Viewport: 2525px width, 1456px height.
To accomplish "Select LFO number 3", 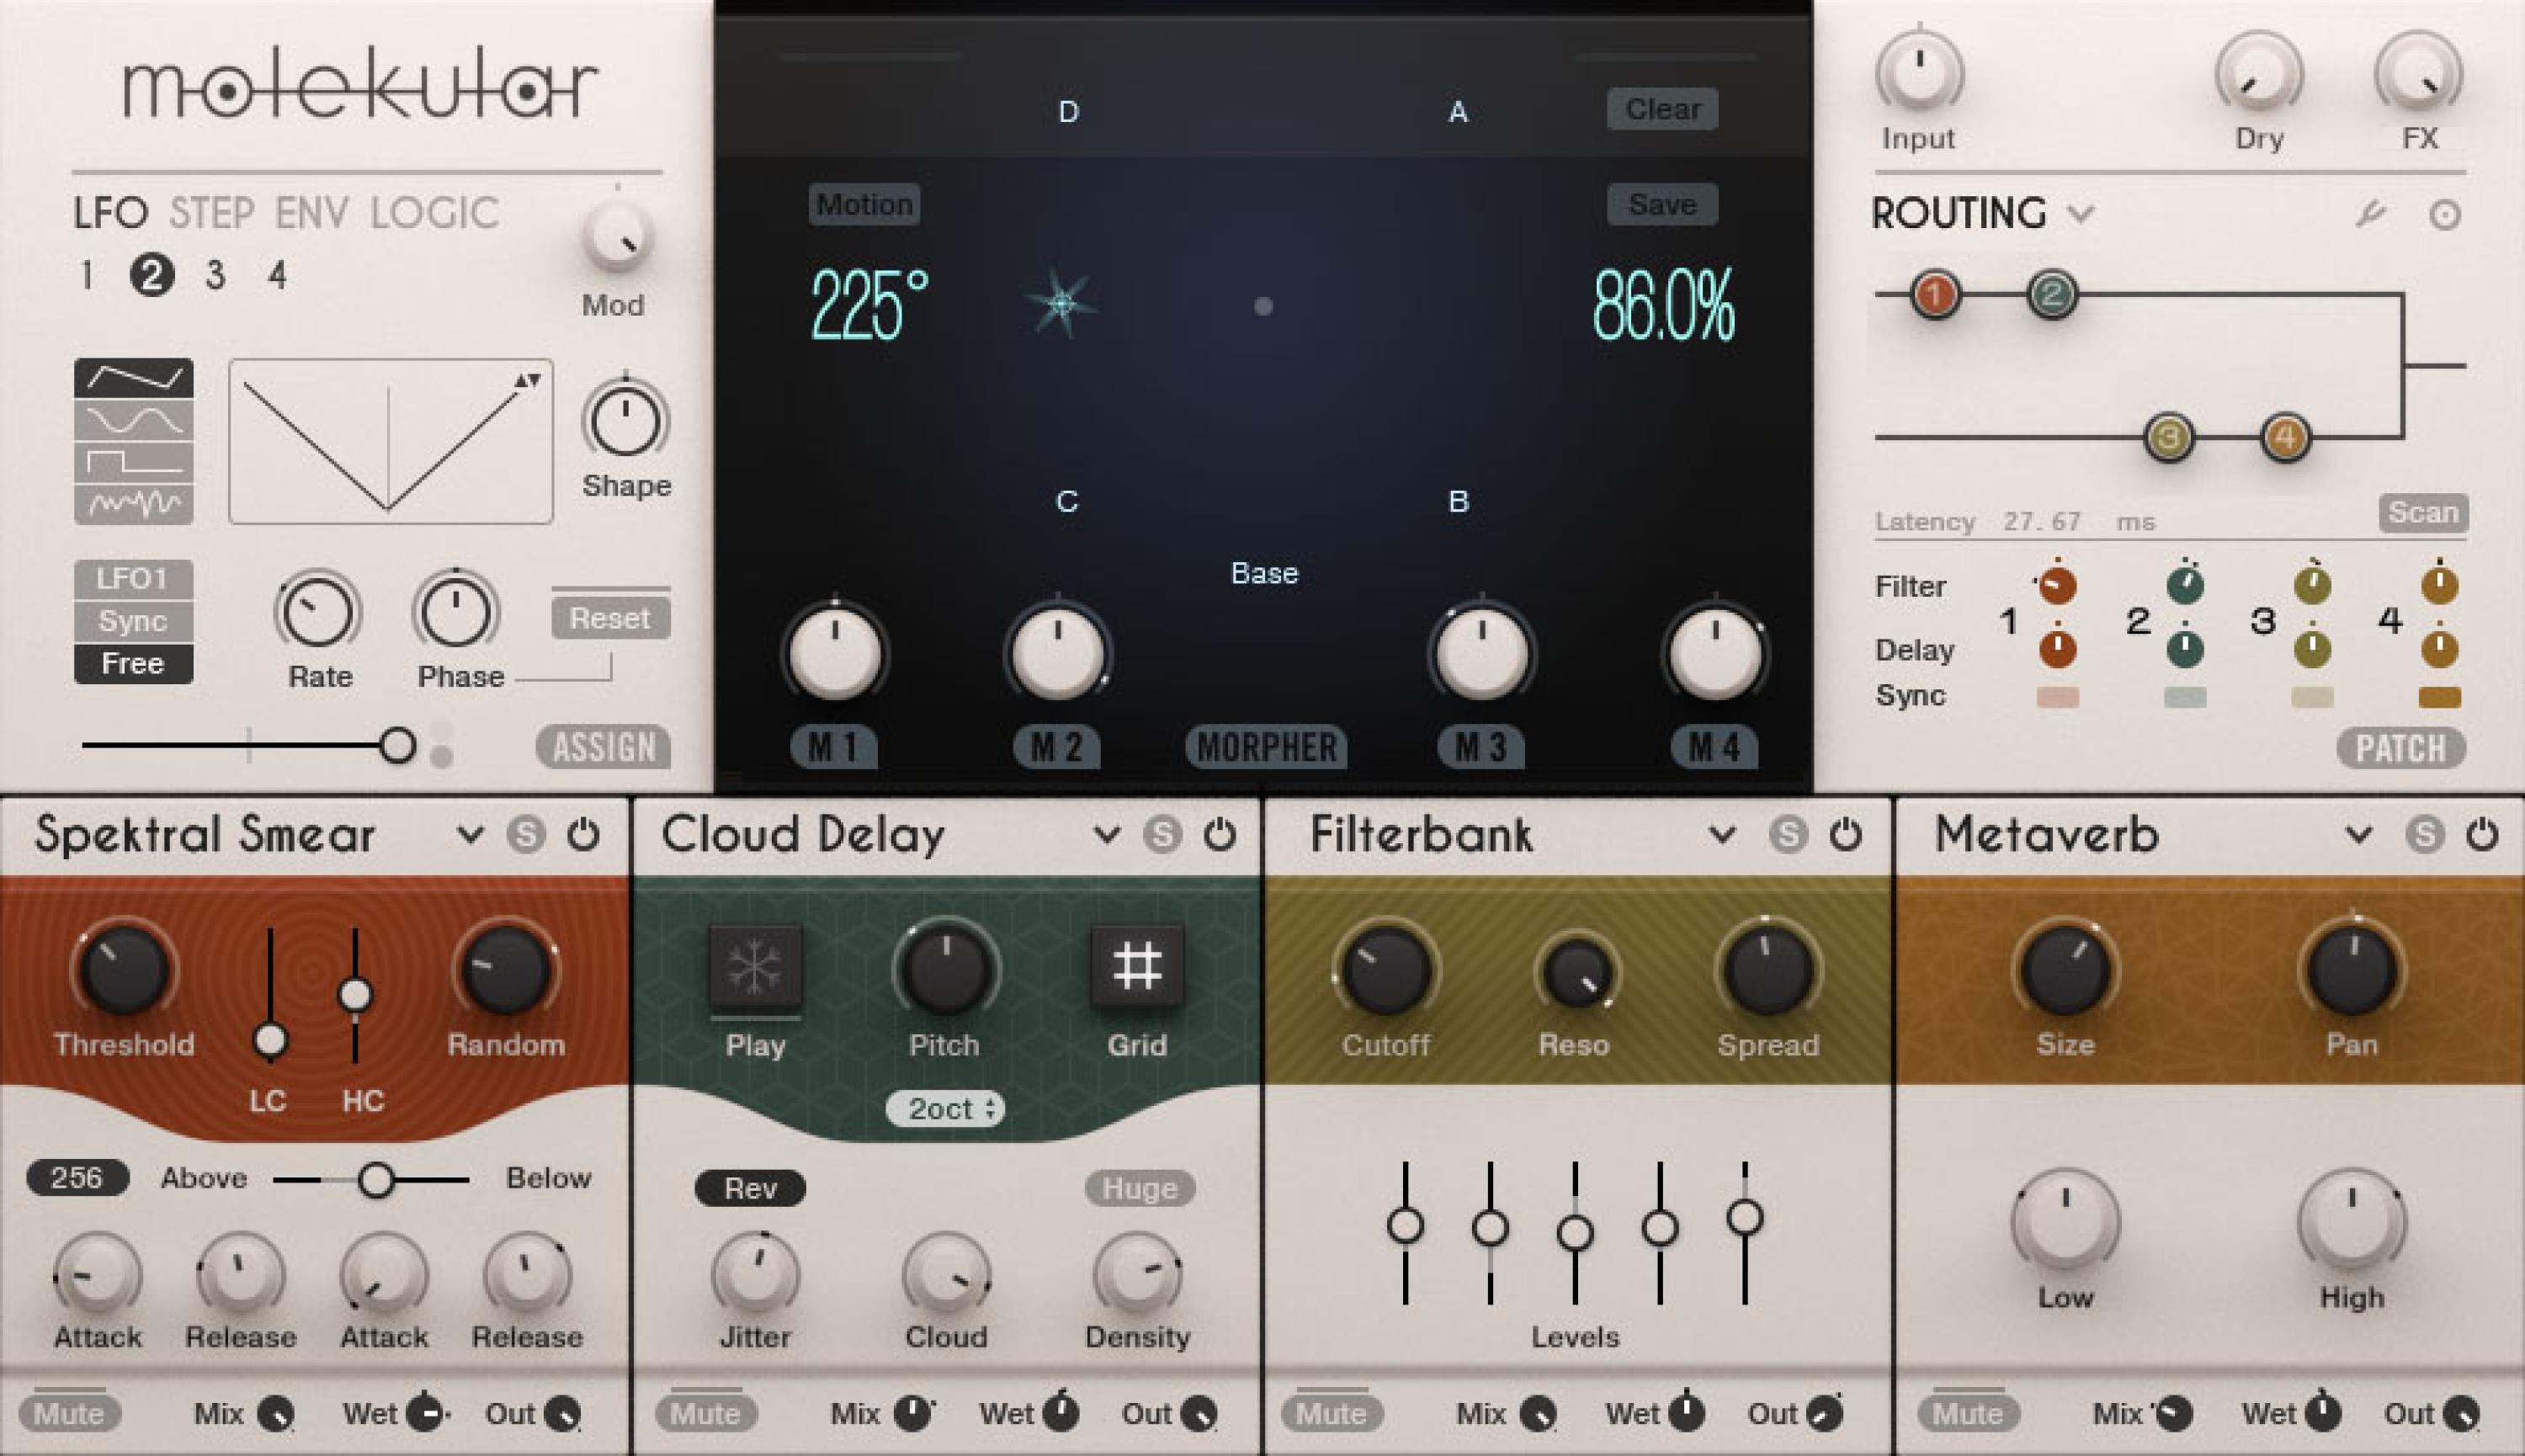I will [x=215, y=274].
